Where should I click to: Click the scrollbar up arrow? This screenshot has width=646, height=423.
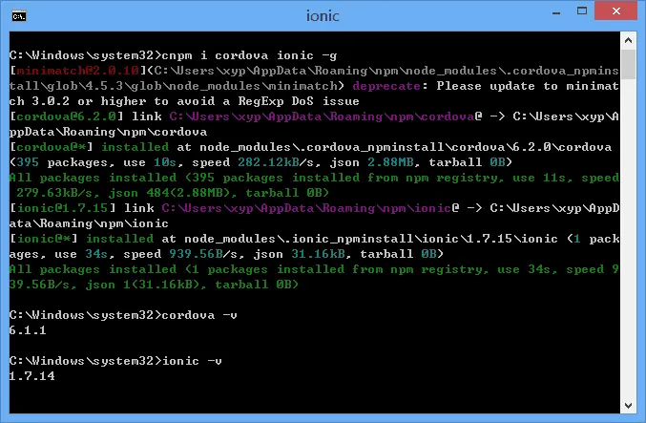click(628, 40)
